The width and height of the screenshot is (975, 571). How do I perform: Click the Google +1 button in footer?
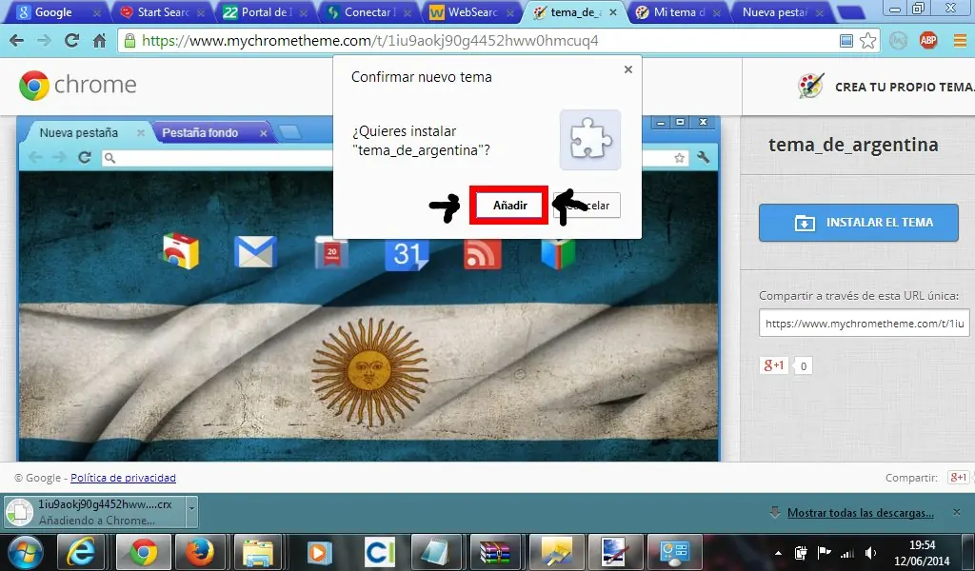(958, 477)
